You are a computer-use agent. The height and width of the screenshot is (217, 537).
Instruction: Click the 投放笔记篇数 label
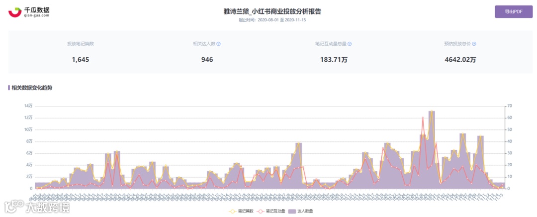click(x=81, y=44)
